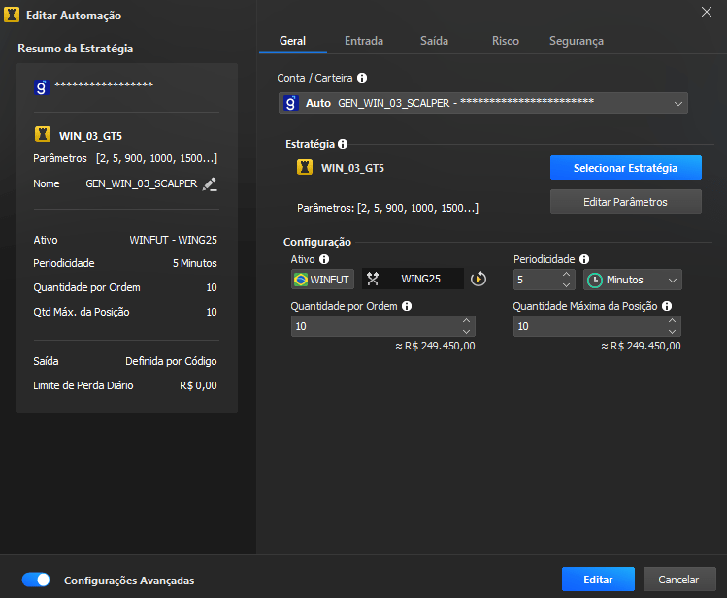
Task: Go to the Segurança tab
Action: 576,41
